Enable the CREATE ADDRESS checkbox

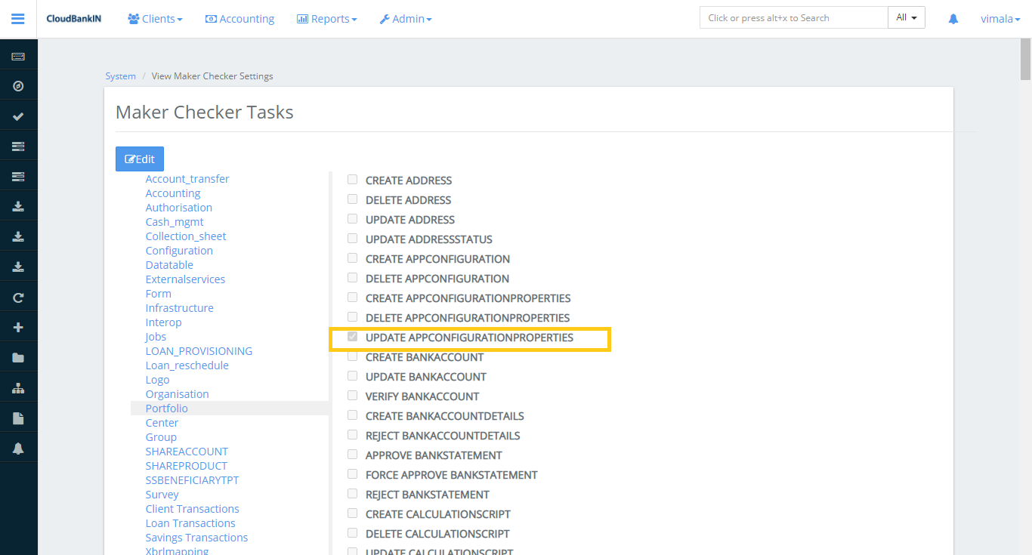[x=352, y=179]
